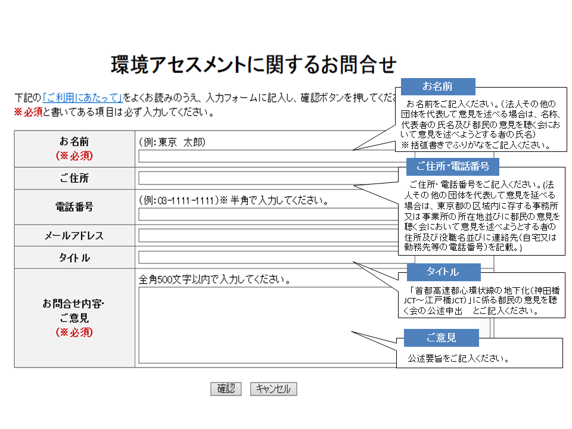The width and height of the screenshot is (572, 429).
Task: Select the メールアドレス email input field
Action: (x=268, y=236)
